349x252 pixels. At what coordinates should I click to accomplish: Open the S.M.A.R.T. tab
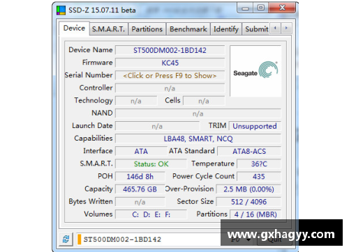click(108, 29)
